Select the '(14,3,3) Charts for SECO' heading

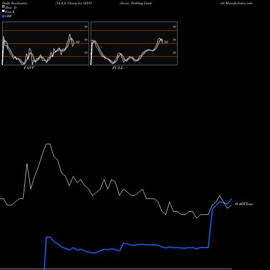[x=73, y=3]
